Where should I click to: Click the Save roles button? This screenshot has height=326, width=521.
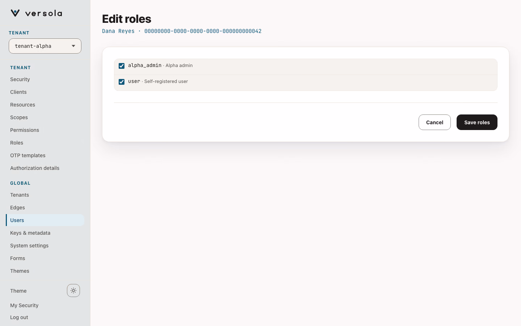point(477,122)
